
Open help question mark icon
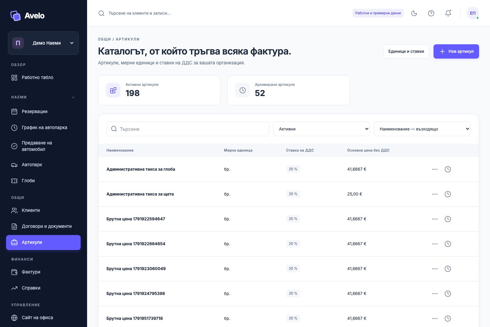431,13
